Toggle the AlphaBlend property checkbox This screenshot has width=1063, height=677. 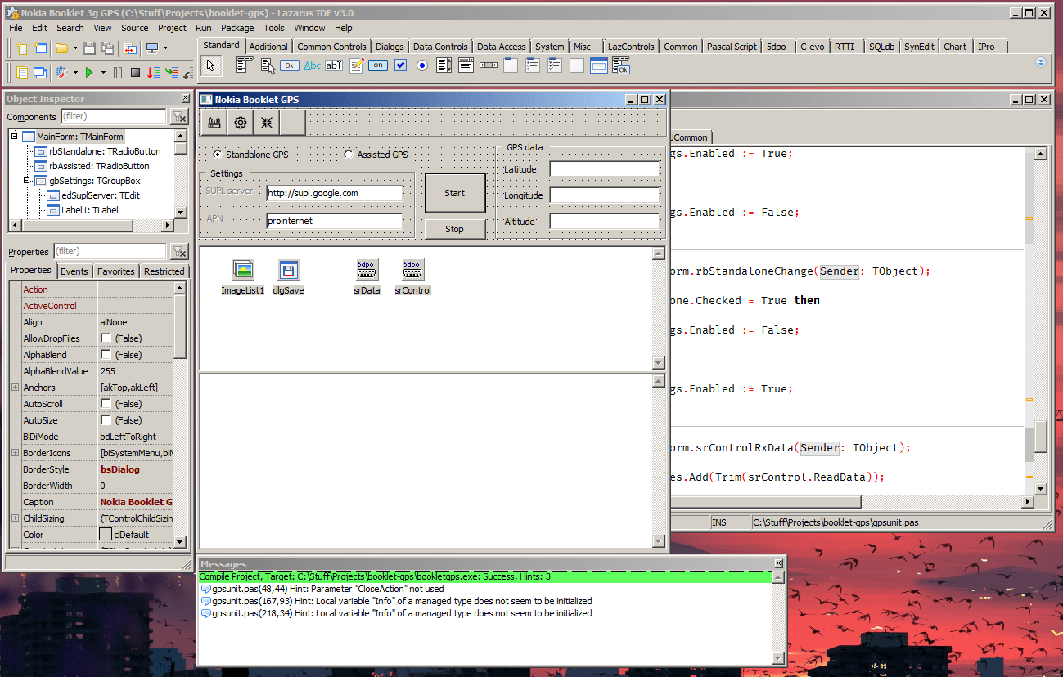click(x=106, y=355)
